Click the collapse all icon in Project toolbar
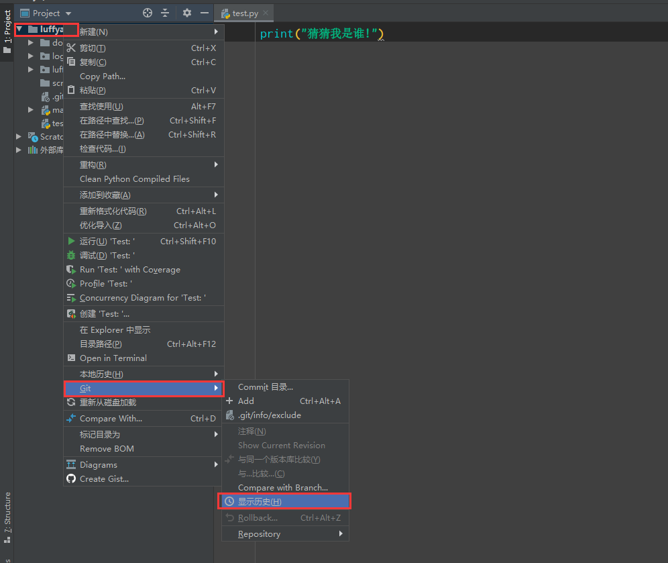The height and width of the screenshot is (563, 668). tap(165, 13)
